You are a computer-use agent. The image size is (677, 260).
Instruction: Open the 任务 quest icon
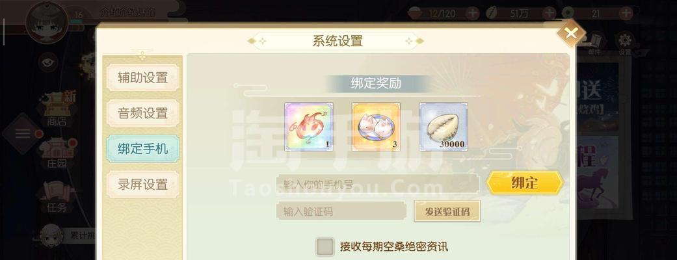[57, 198]
